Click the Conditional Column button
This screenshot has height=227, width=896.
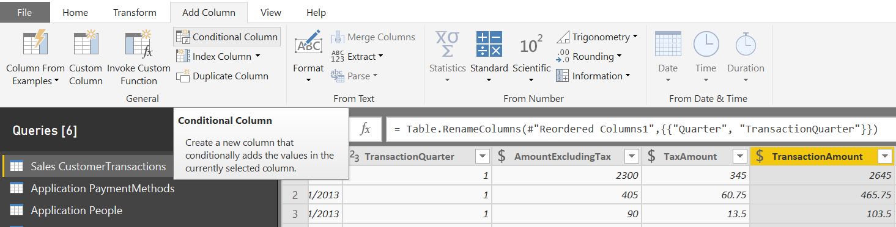(x=227, y=37)
